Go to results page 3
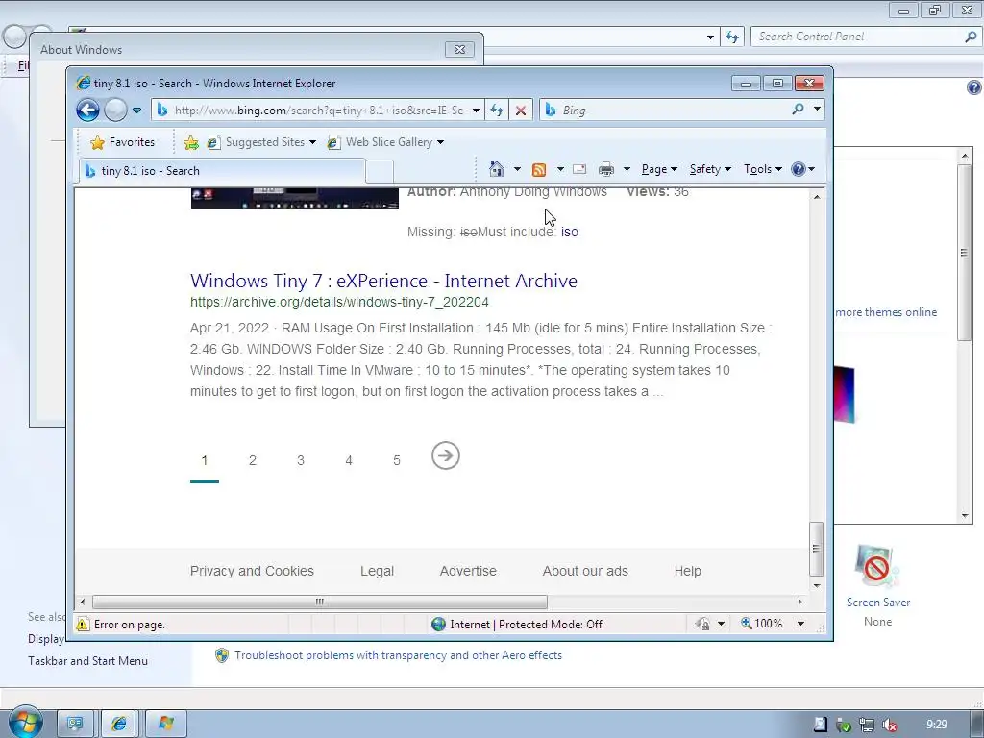 pyautogui.click(x=301, y=460)
